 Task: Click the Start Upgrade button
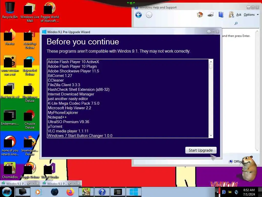pyautogui.click(x=201, y=150)
